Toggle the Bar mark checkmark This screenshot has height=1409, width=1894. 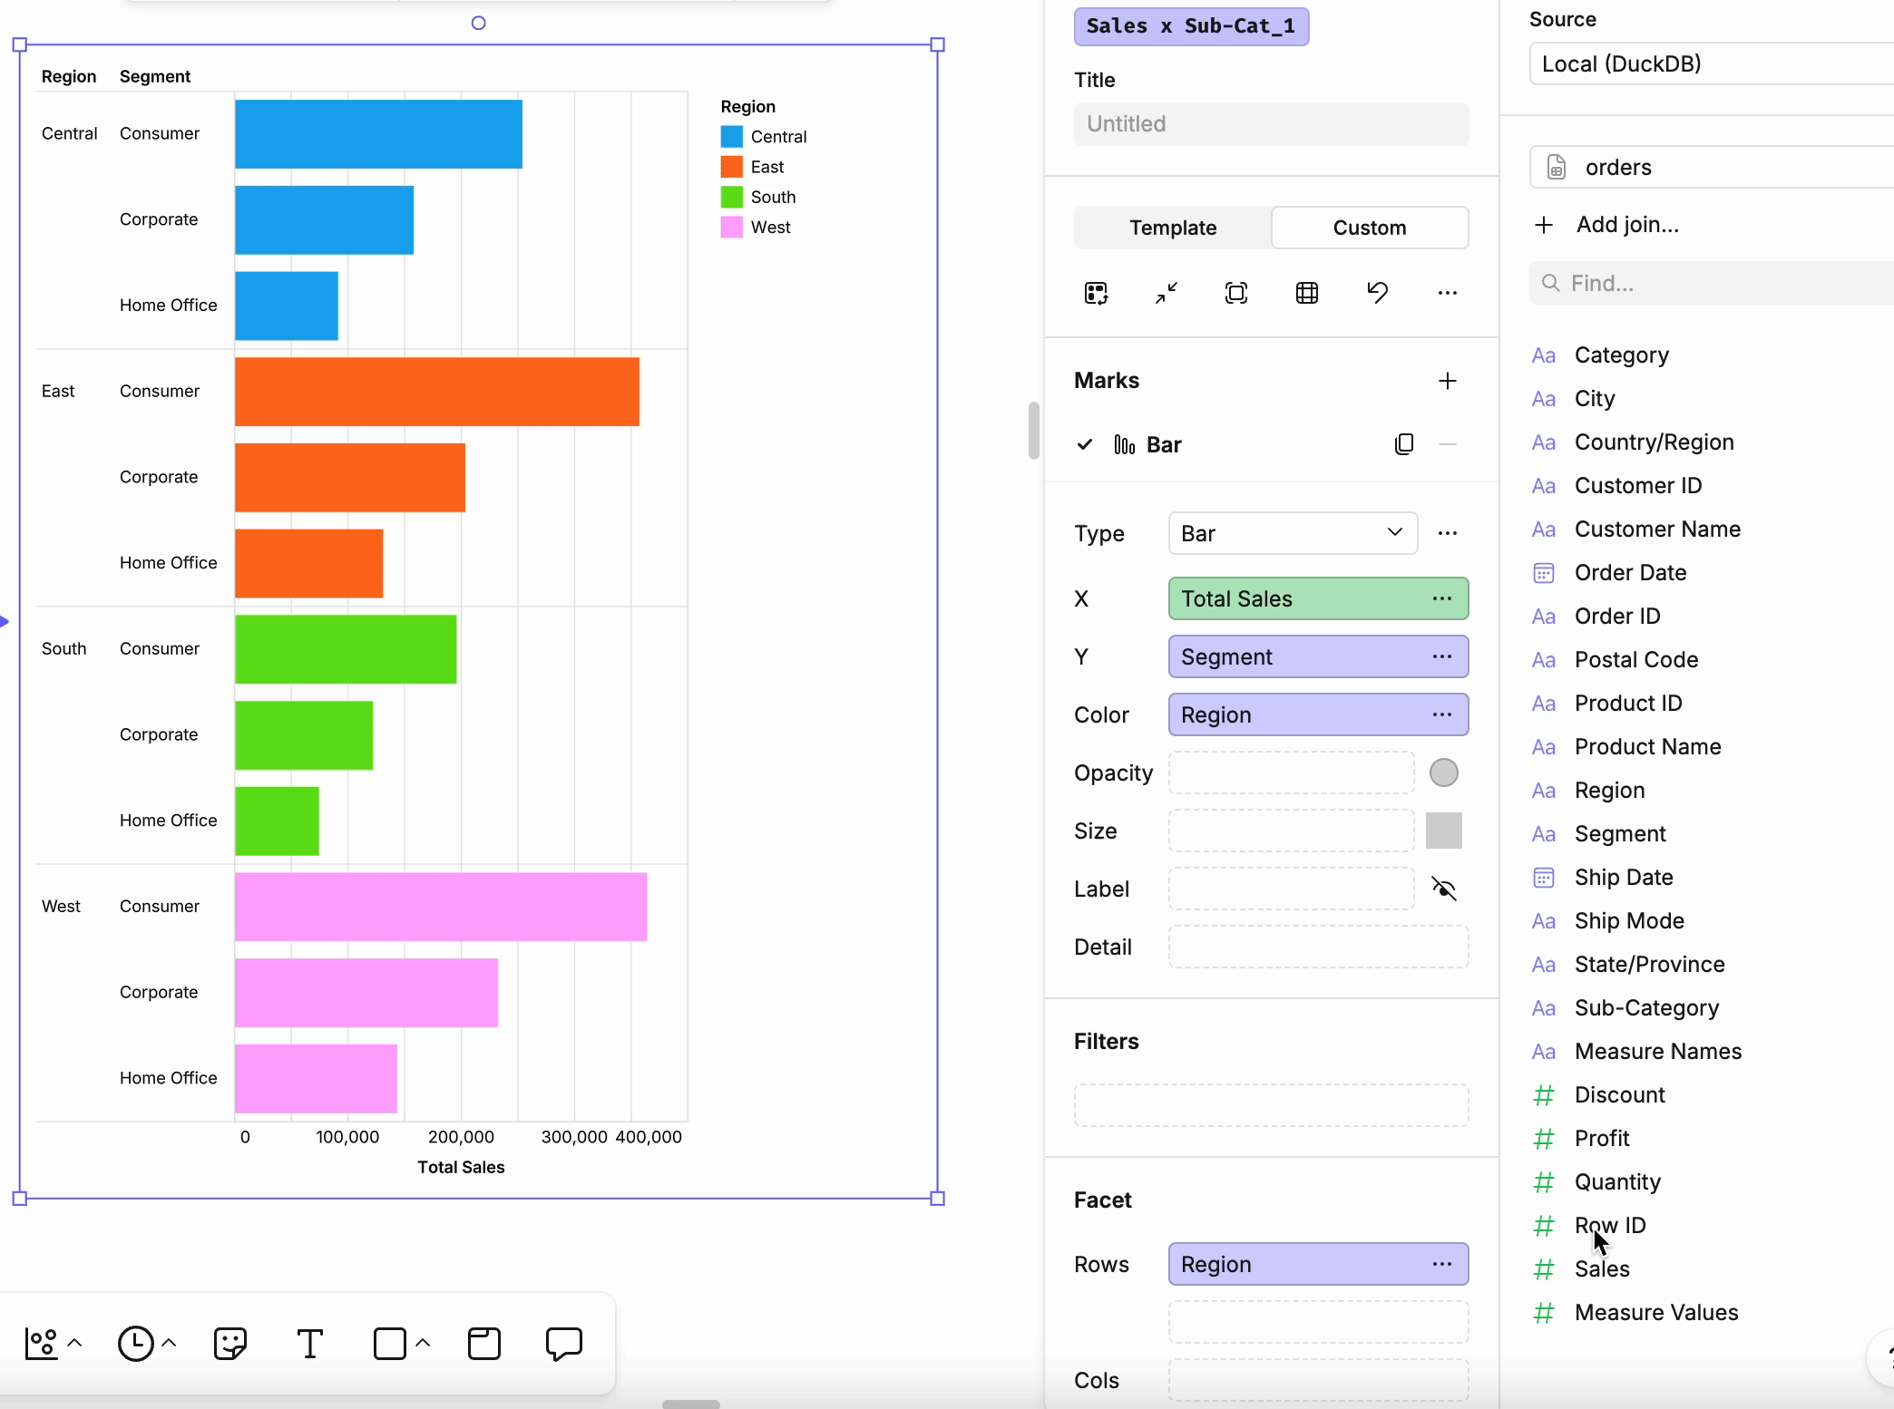click(1084, 444)
